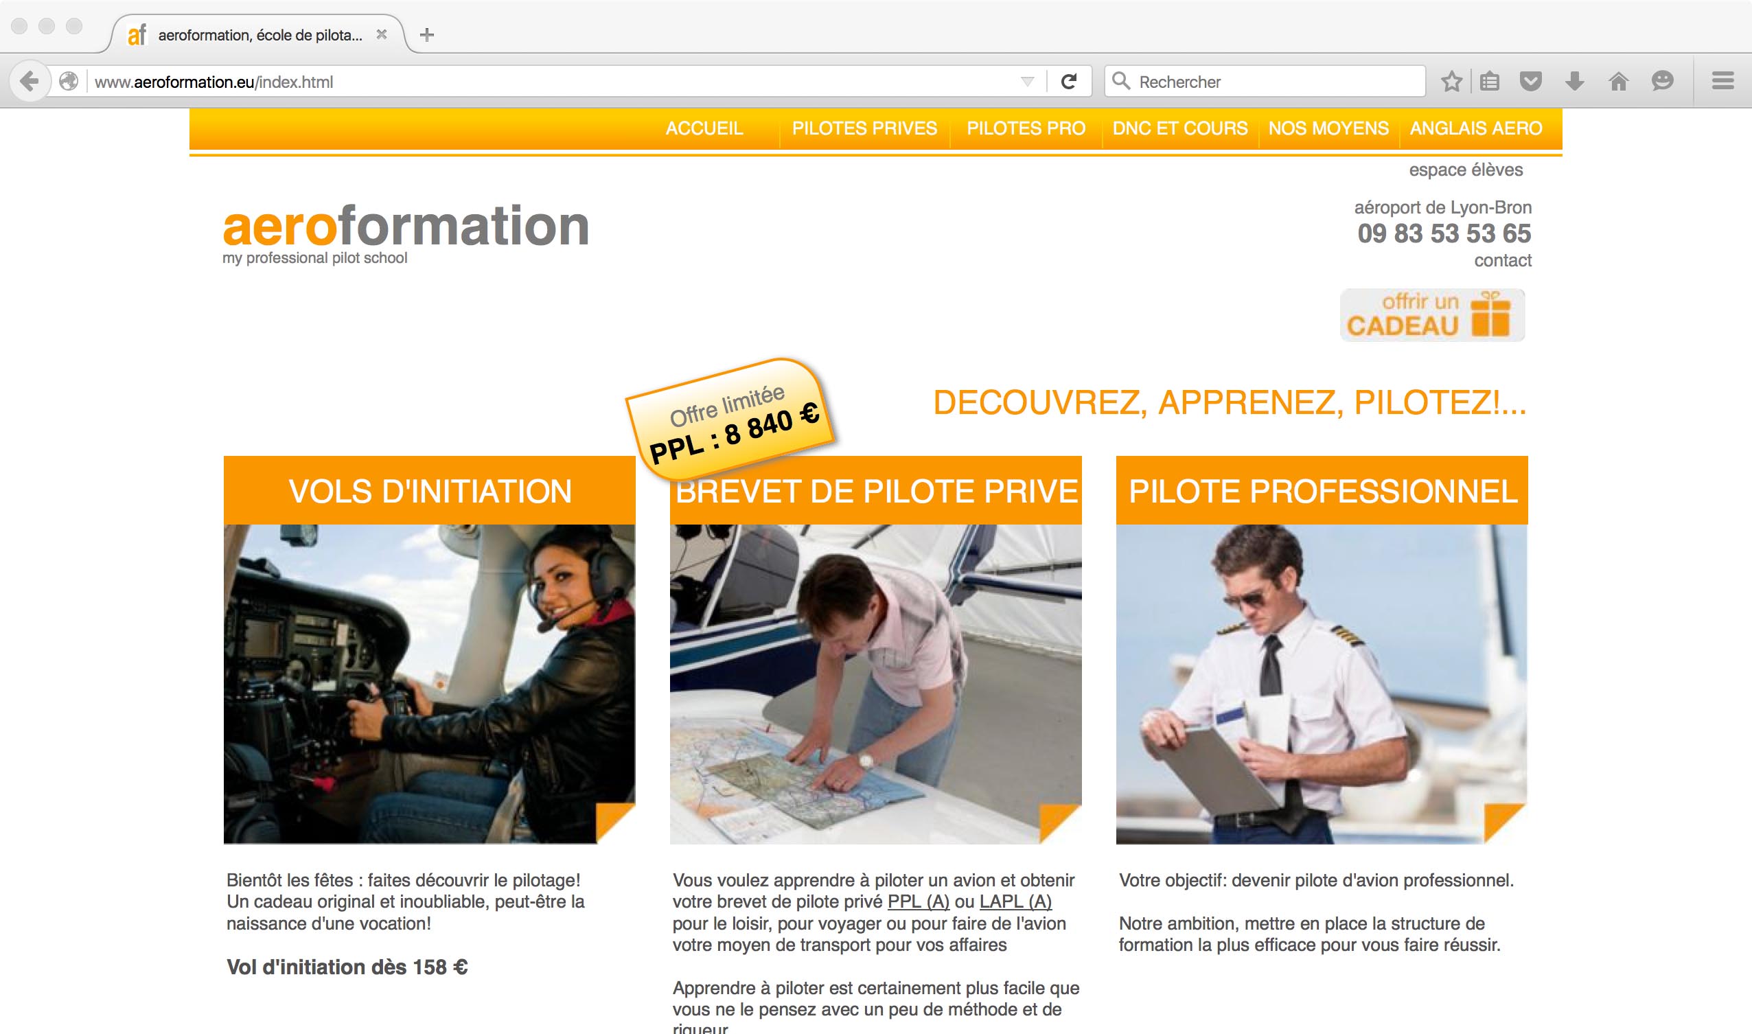The height and width of the screenshot is (1034, 1752).
Task: Bookmark this page with the star icon
Action: coord(1452,82)
